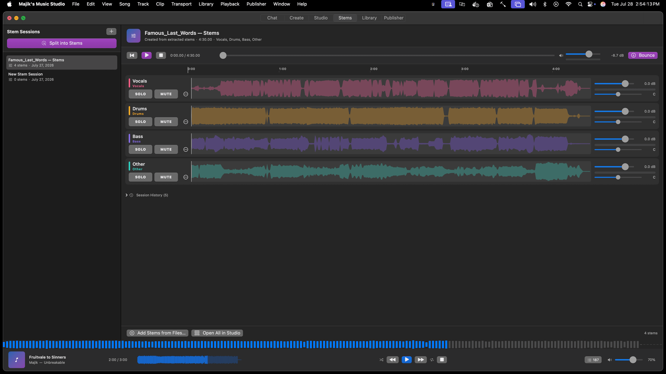This screenshot has width=666, height=374.
Task: Solo the Bass stem
Action: pyautogui.click(x=140, y=149)
